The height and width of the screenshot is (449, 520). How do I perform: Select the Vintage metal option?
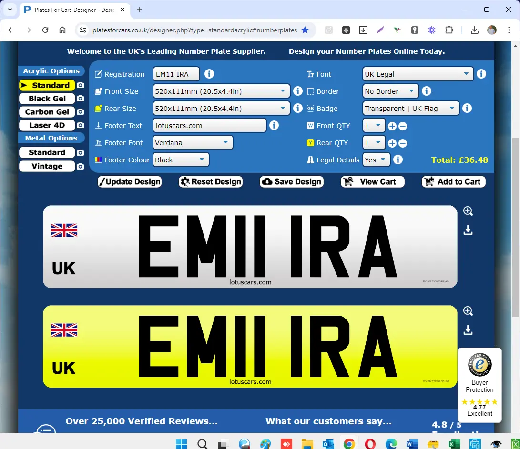(x=47, y=166)
